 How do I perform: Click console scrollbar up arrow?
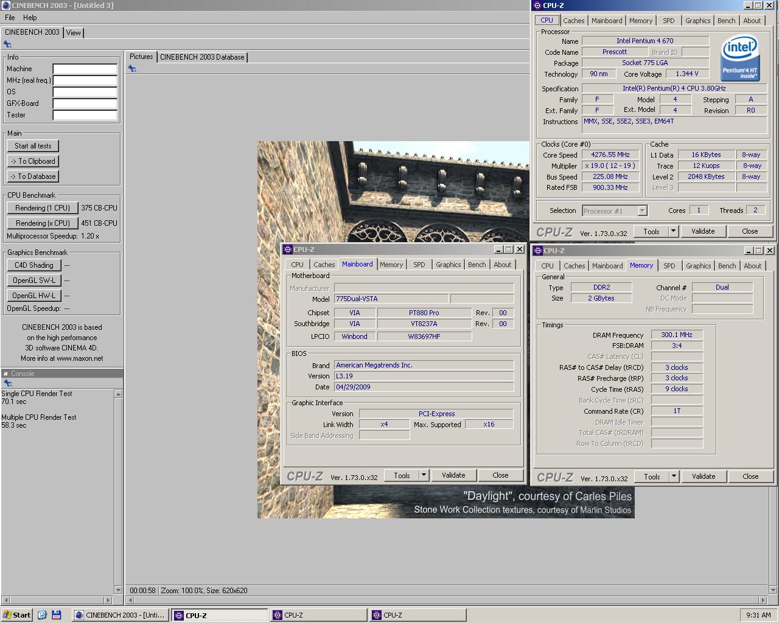pos(118,394)
